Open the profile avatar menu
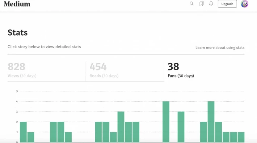257x143 pixels. [x=244, y=4]
